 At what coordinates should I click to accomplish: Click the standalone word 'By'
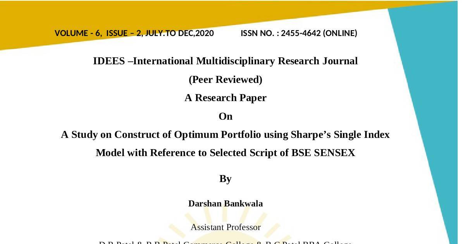click(225, 179)
